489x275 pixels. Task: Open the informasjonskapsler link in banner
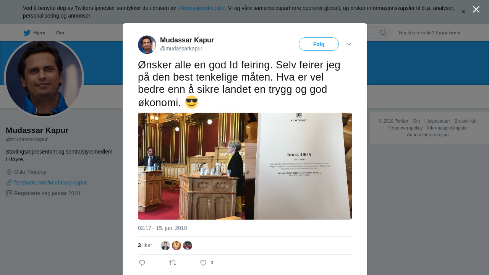201,8
